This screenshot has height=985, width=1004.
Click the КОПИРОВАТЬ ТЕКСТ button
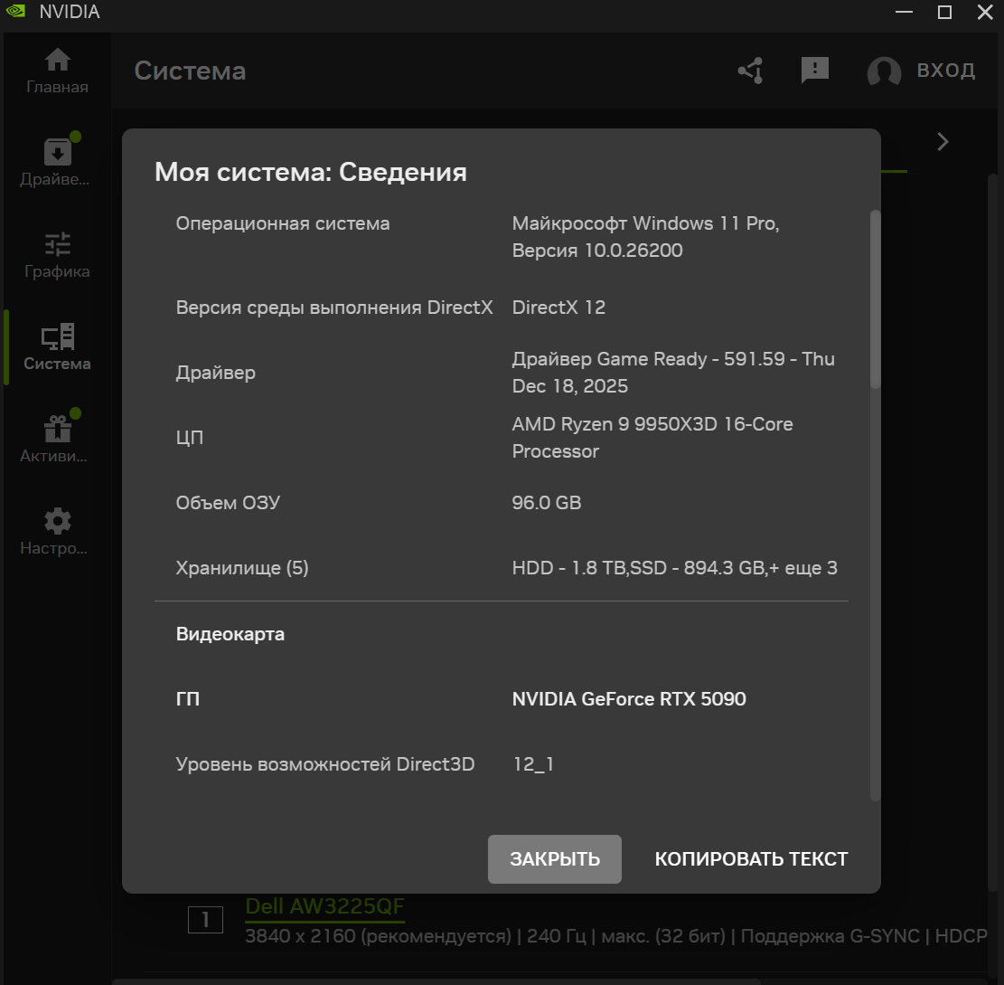pos(751,858)
